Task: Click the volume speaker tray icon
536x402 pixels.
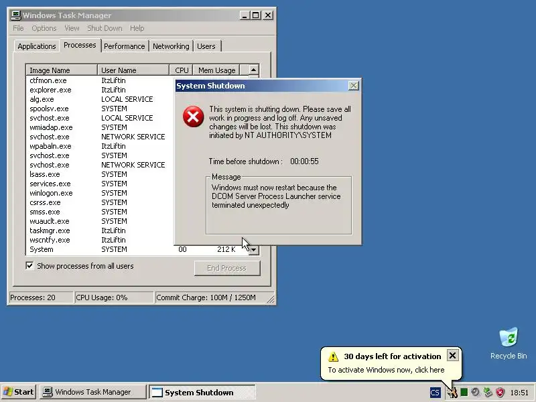Action: [x=475, y=393]
